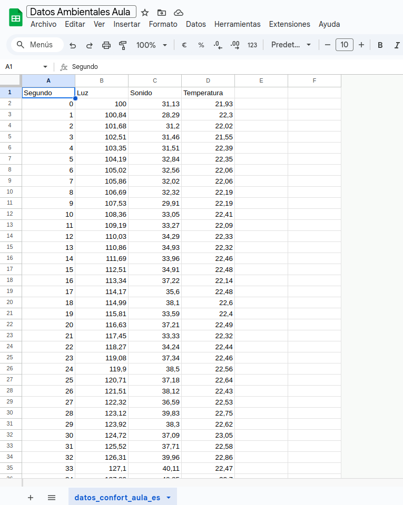Click the move to folder icon
The image size is (403, 505).
162,13
